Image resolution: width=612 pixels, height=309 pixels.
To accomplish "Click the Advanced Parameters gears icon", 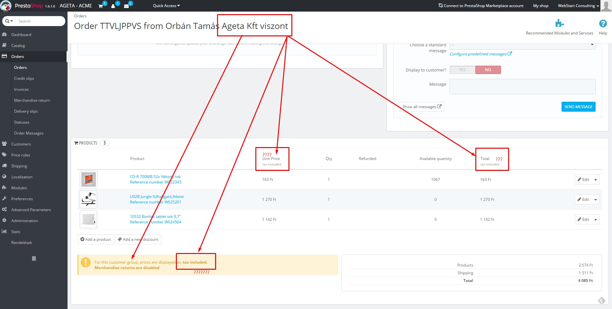I will (x=5, y=210).
